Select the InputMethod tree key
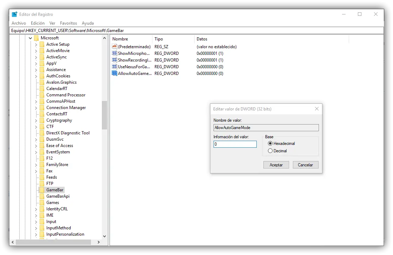The width and height of the screenshot is (393, 255). click(x=59, y=228)
